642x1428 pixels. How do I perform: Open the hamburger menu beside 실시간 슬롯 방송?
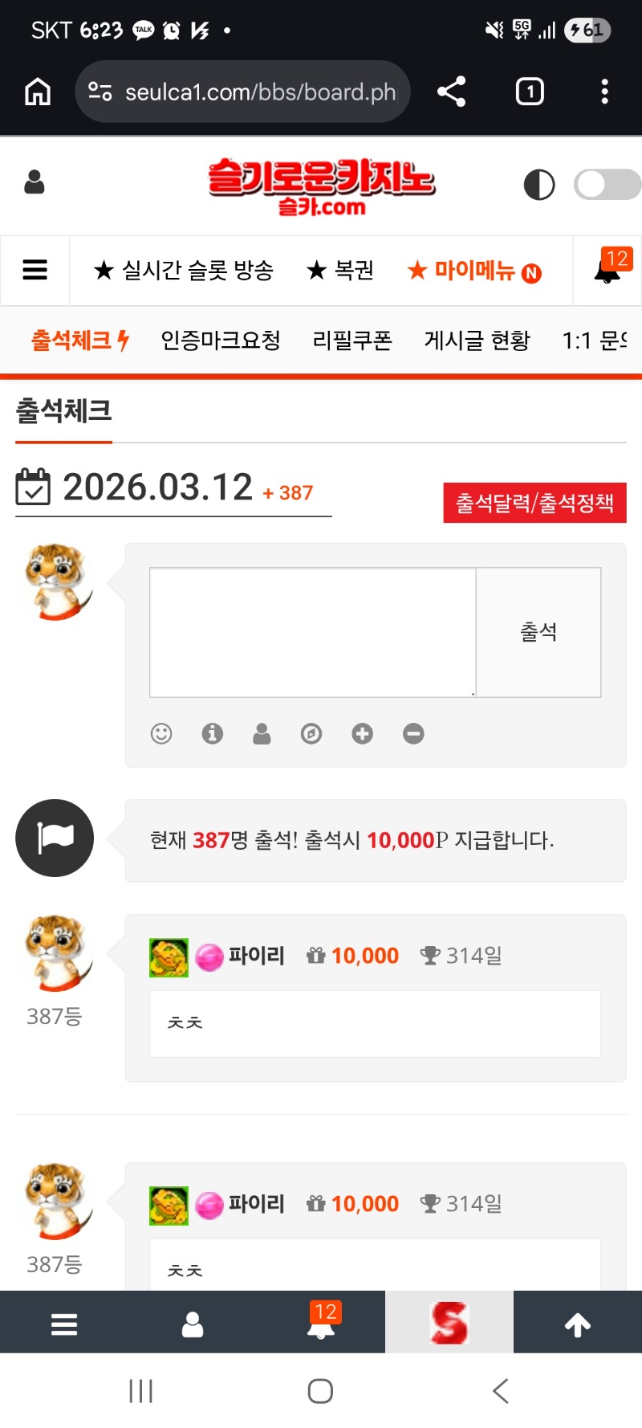pos(35,270)
